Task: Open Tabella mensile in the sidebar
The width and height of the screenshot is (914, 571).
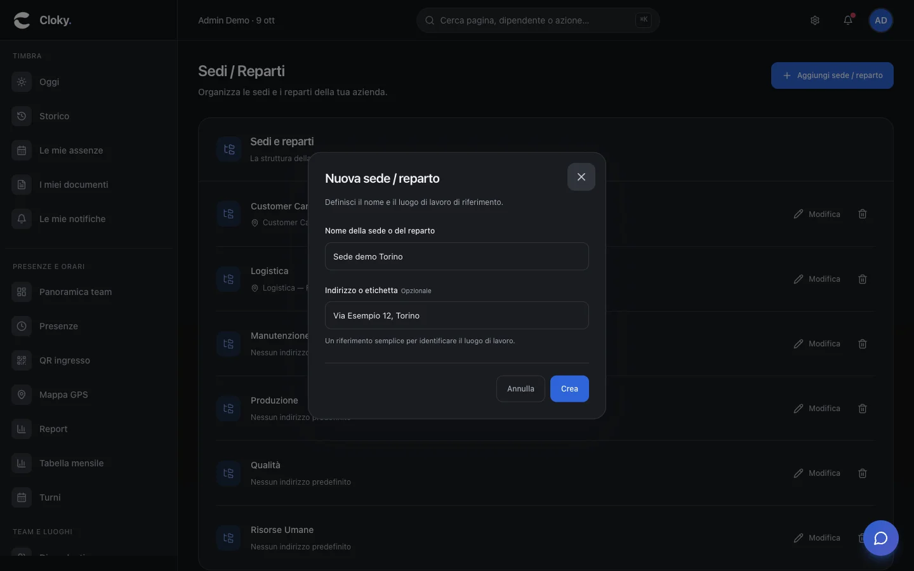Action: point(89,463)
